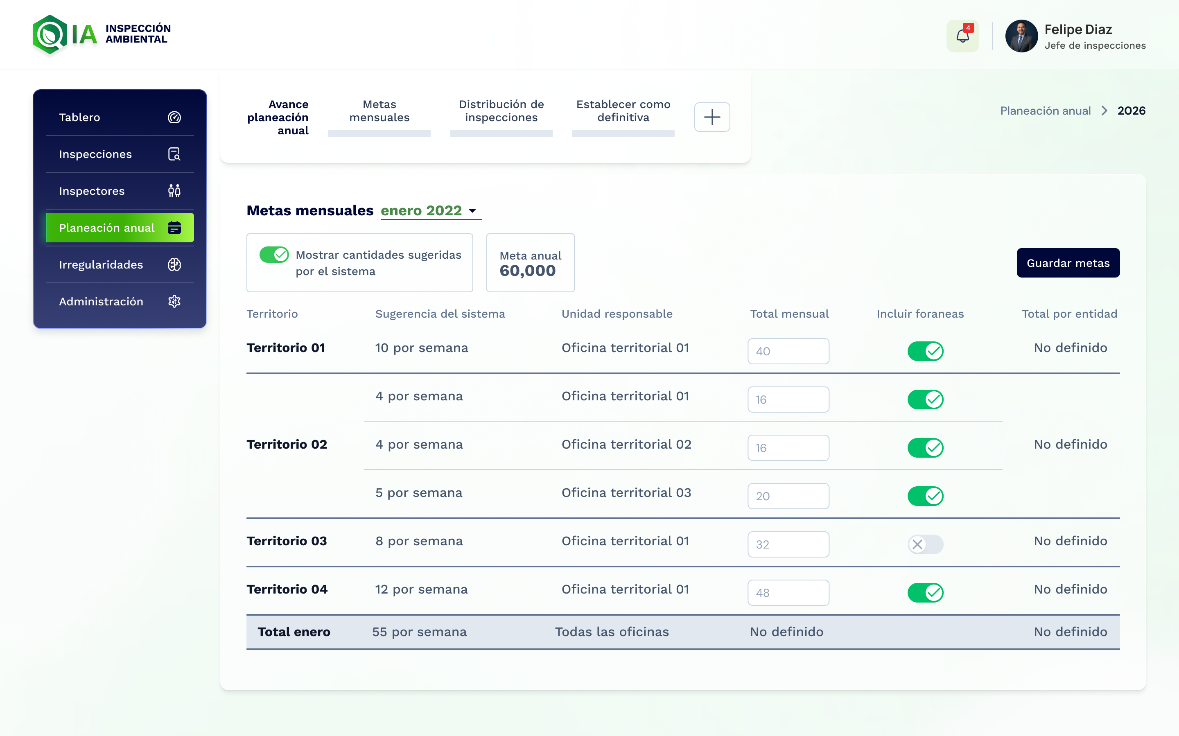Open the notifications bell icon

[962, 36]
